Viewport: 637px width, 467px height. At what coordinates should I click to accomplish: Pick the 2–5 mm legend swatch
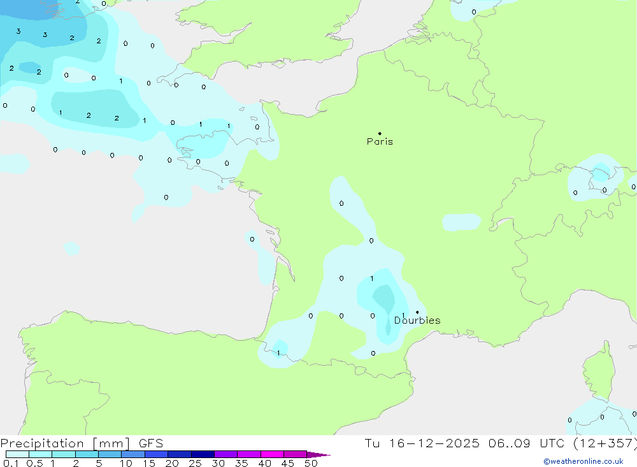(87, 454)
